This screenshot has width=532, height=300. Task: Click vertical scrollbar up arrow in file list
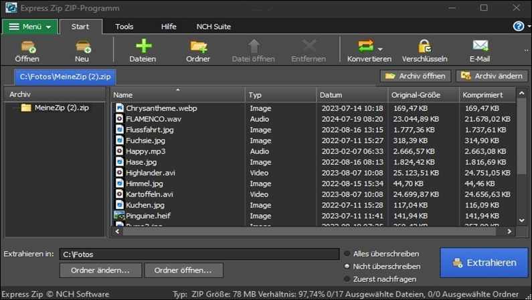coord(522,93)
